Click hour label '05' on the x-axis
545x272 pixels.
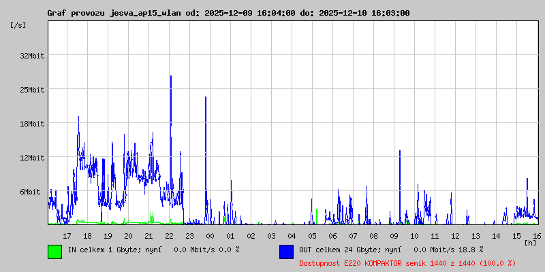312,236
